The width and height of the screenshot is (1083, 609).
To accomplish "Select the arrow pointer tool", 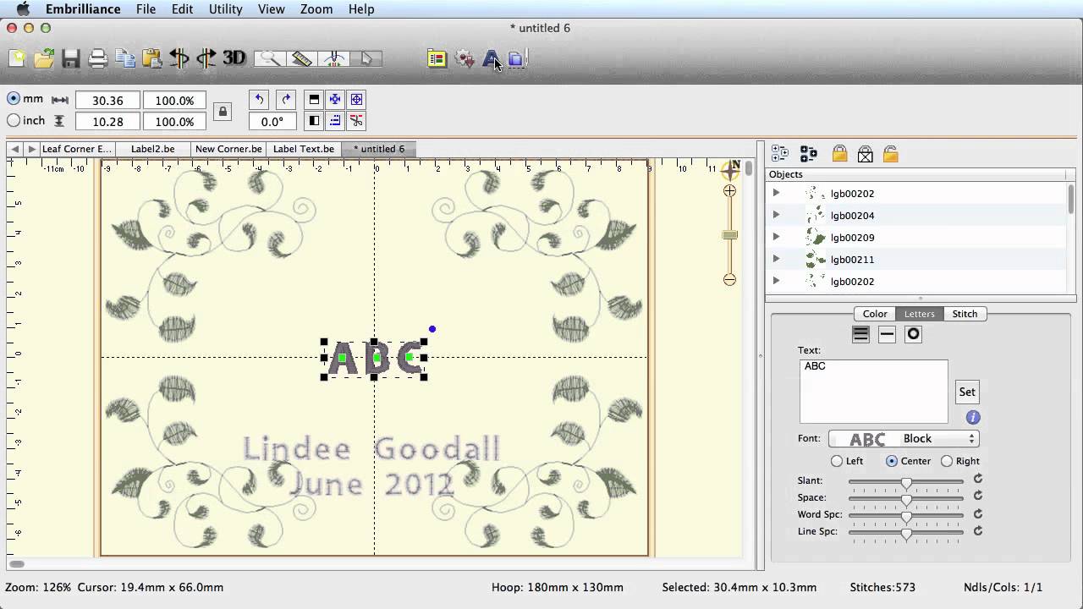I will point(366,58).
